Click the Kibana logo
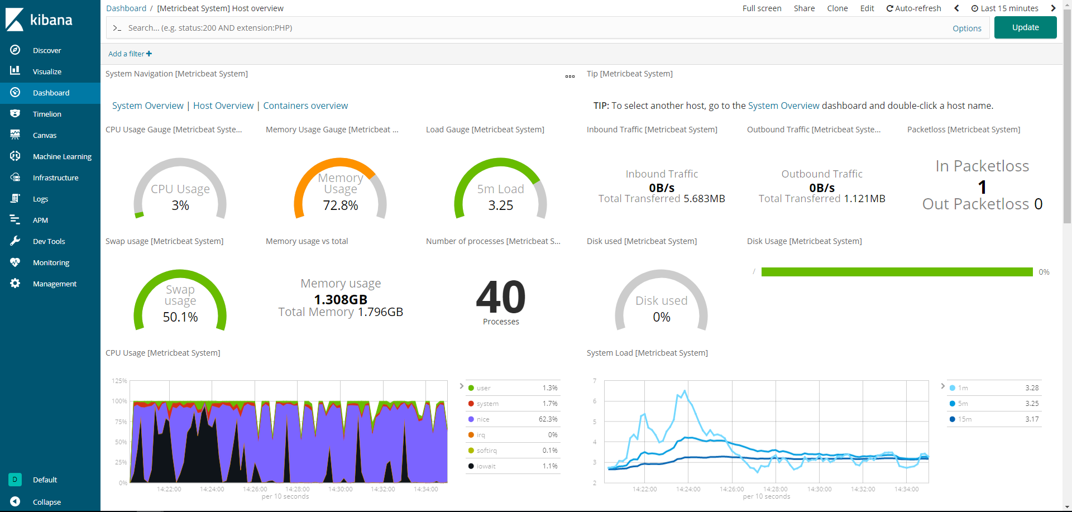1072x512 pixels. click(39, 20)
